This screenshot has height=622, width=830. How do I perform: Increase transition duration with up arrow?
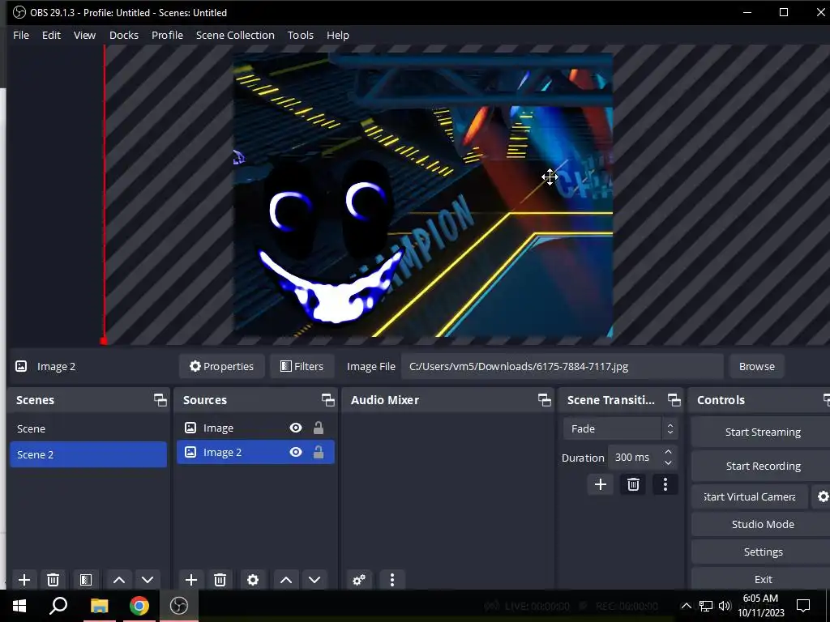coord(668,452)
